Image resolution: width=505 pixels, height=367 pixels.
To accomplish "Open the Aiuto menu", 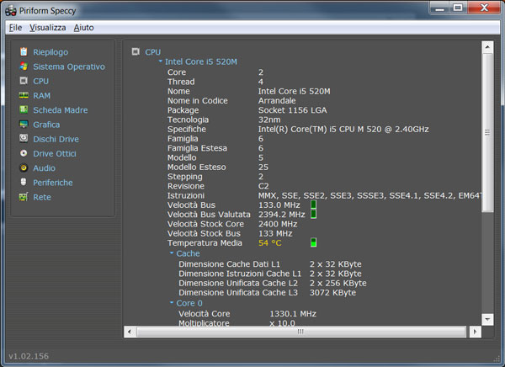I will (x=83, y=28).
